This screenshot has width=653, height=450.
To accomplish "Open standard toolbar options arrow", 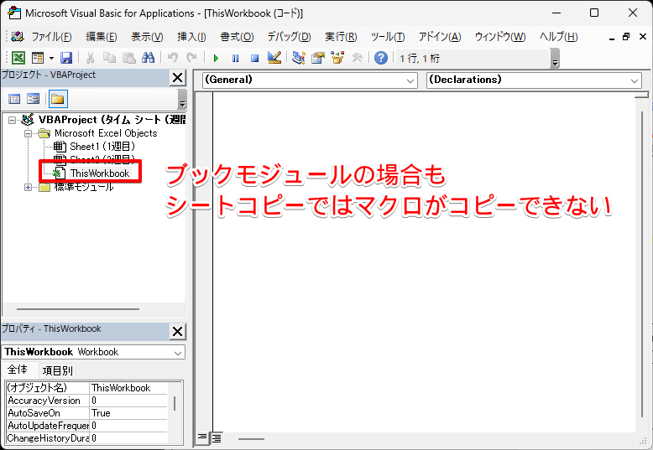I will pos(555,59).
